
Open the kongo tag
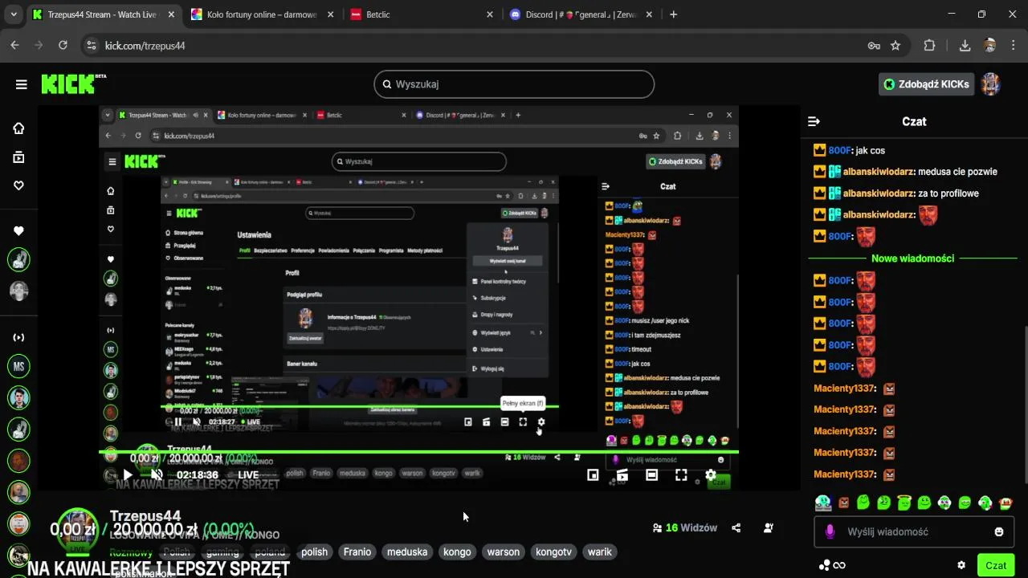point(457,552)
